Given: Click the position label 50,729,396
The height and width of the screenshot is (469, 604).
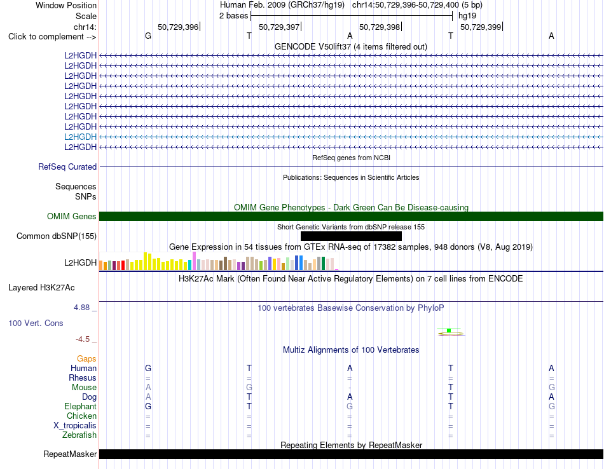Looking at the screenshot, I should [178, 27].
